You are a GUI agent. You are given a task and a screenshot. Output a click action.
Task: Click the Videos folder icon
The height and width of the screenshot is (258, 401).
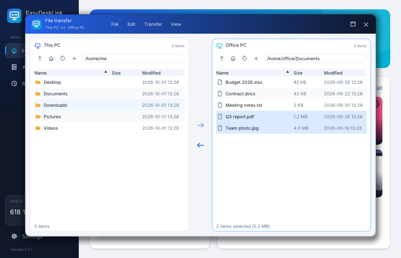pos(38,128)
